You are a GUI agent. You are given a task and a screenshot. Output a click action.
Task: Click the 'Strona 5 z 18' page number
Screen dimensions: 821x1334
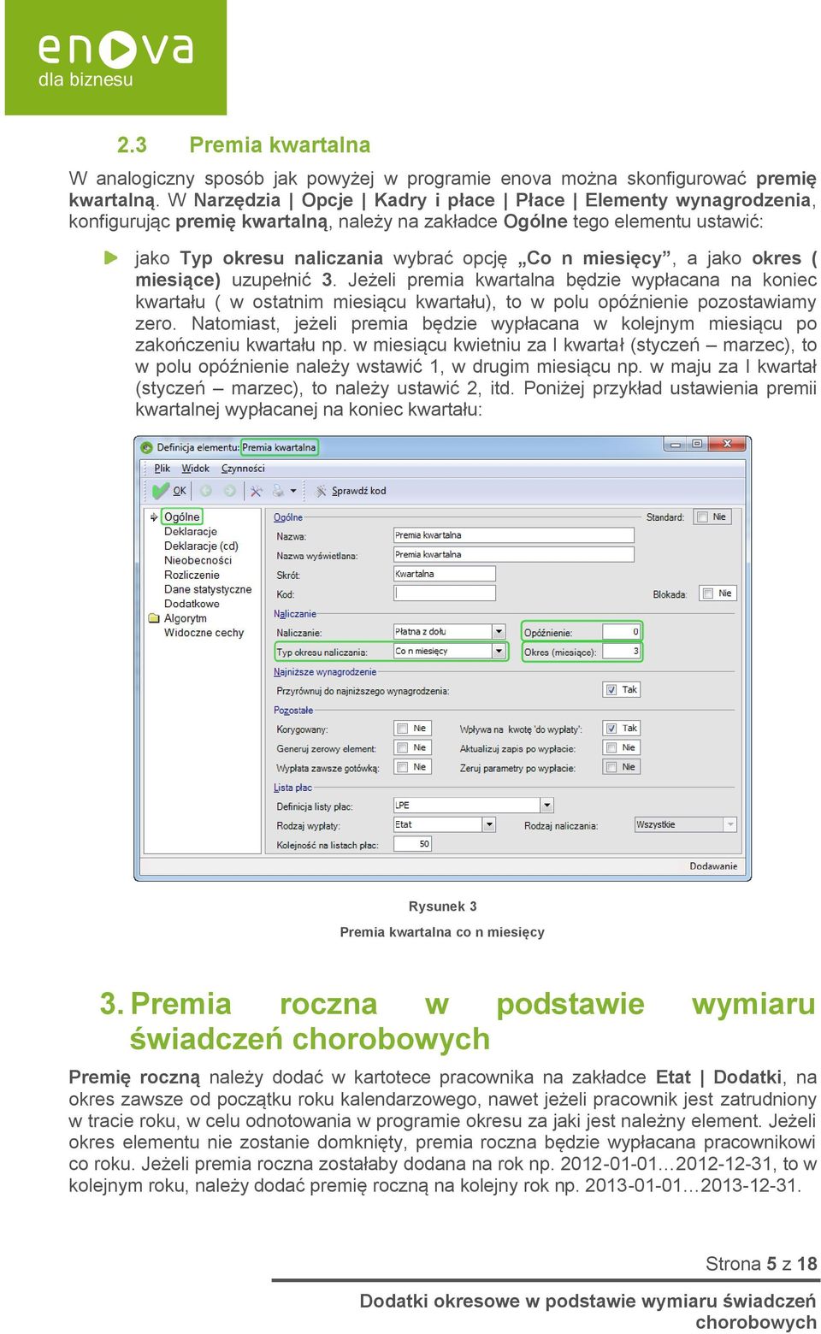point(761,1264)
